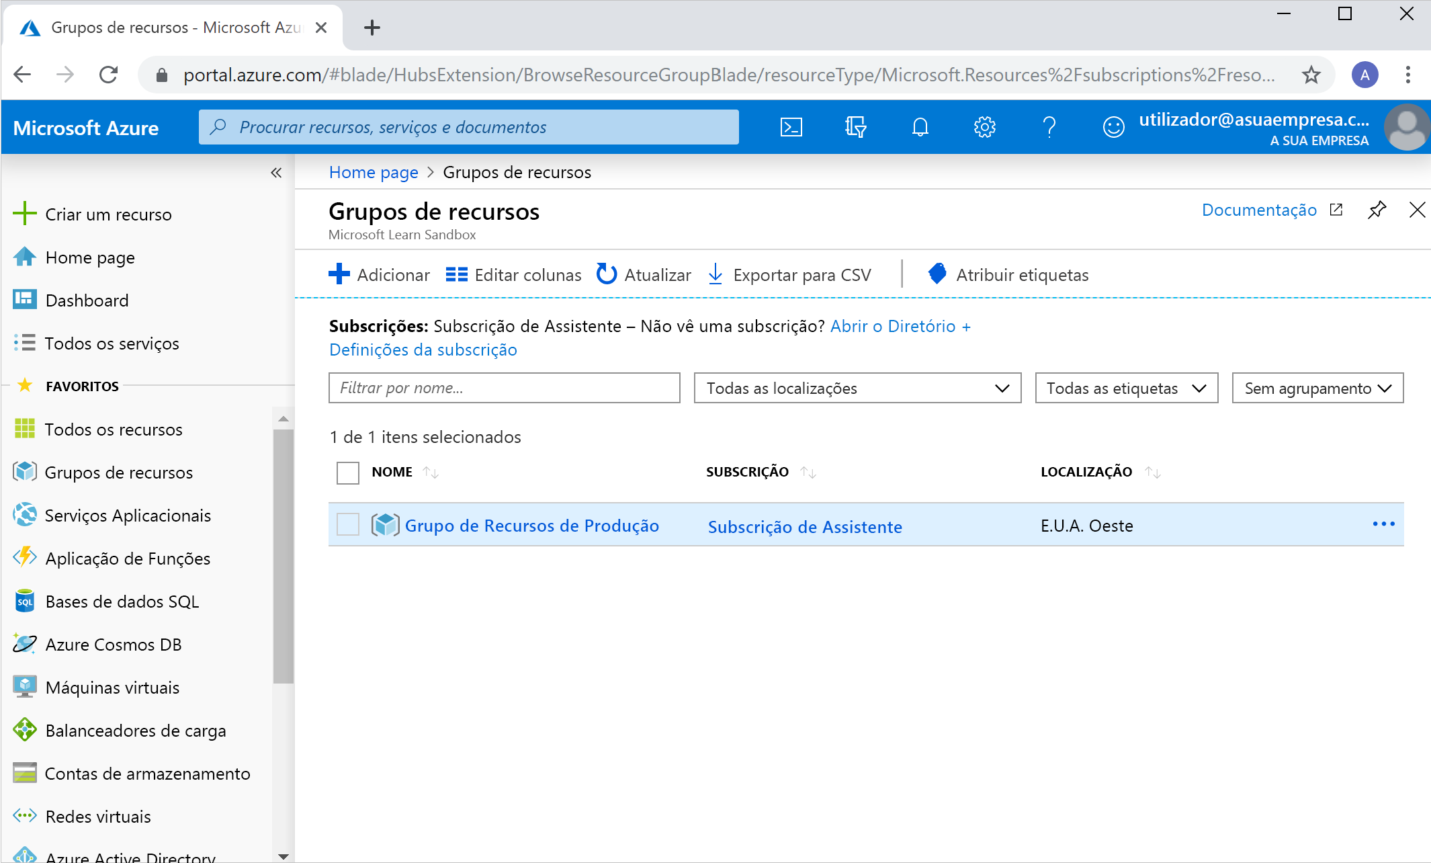Click the sidebar scrollbar thumb

pyautogui.click(x=284, y=557)
